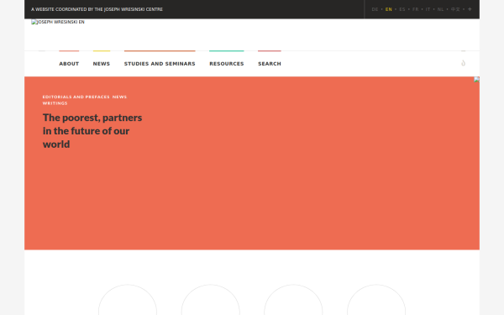
Task: Switch language to IT
Action: (428, 9)
